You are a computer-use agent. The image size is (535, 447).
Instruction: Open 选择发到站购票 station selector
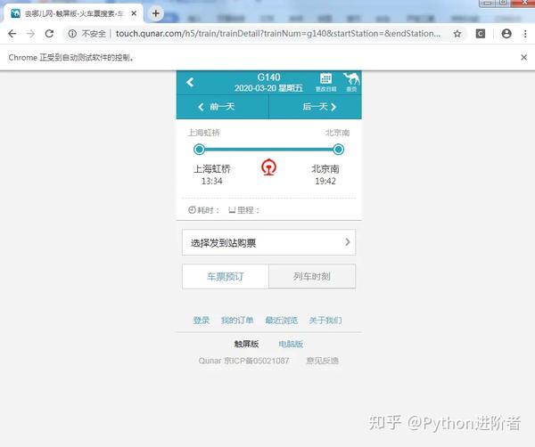coord(269,242)
